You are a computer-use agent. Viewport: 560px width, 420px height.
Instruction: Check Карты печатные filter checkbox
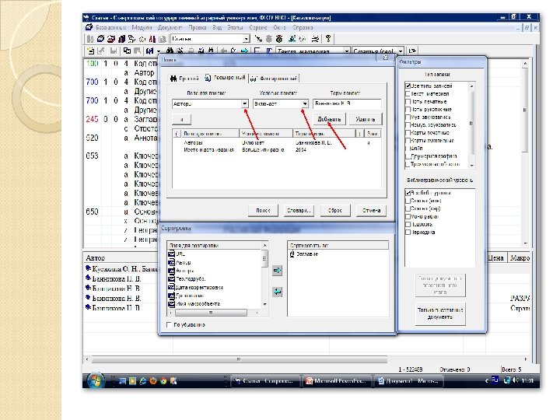[408, 132]
